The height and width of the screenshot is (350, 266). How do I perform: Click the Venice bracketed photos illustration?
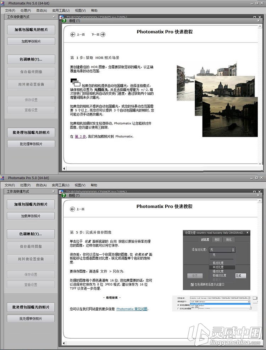pyautogui.click(x=217, y=100)
